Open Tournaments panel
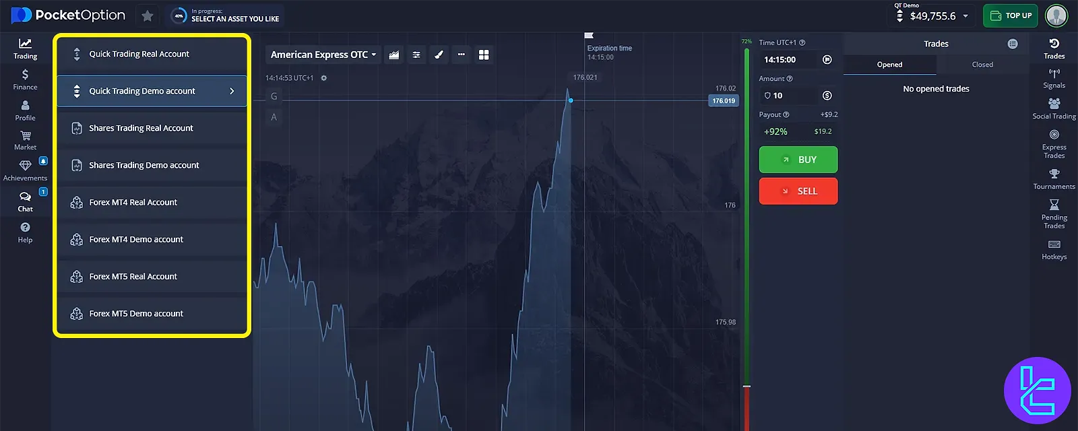This screenshot has width=1078, height=431. coord(1054,179)
